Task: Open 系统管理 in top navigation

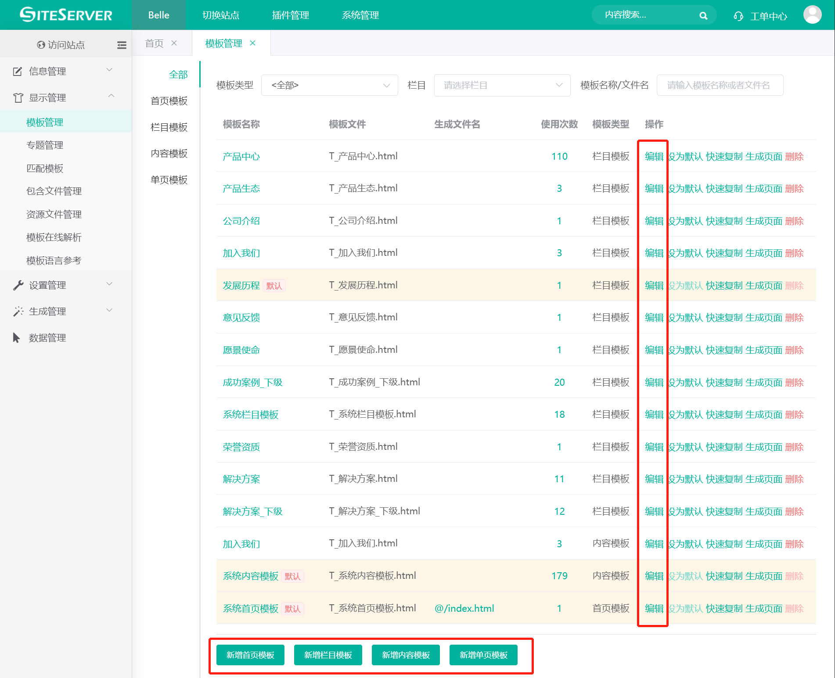Action: point(360,15)
